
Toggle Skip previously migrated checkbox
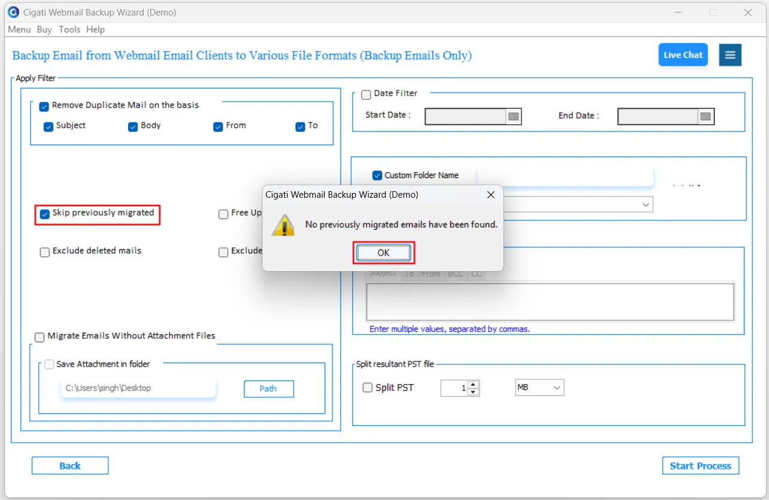pos(44,214)
